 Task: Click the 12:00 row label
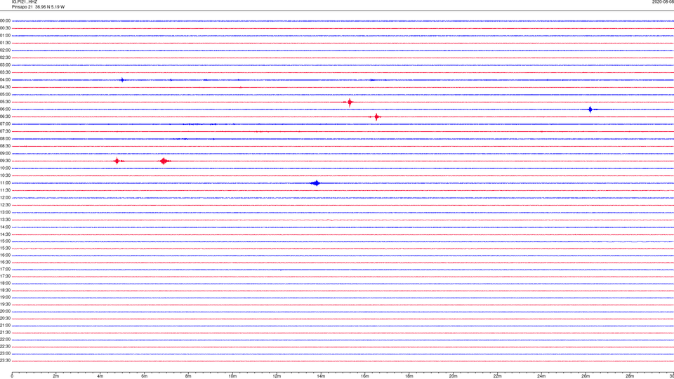click(x=5, y=198)
